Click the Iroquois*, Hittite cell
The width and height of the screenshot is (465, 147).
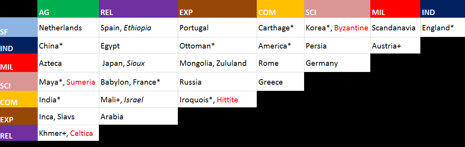217,99
